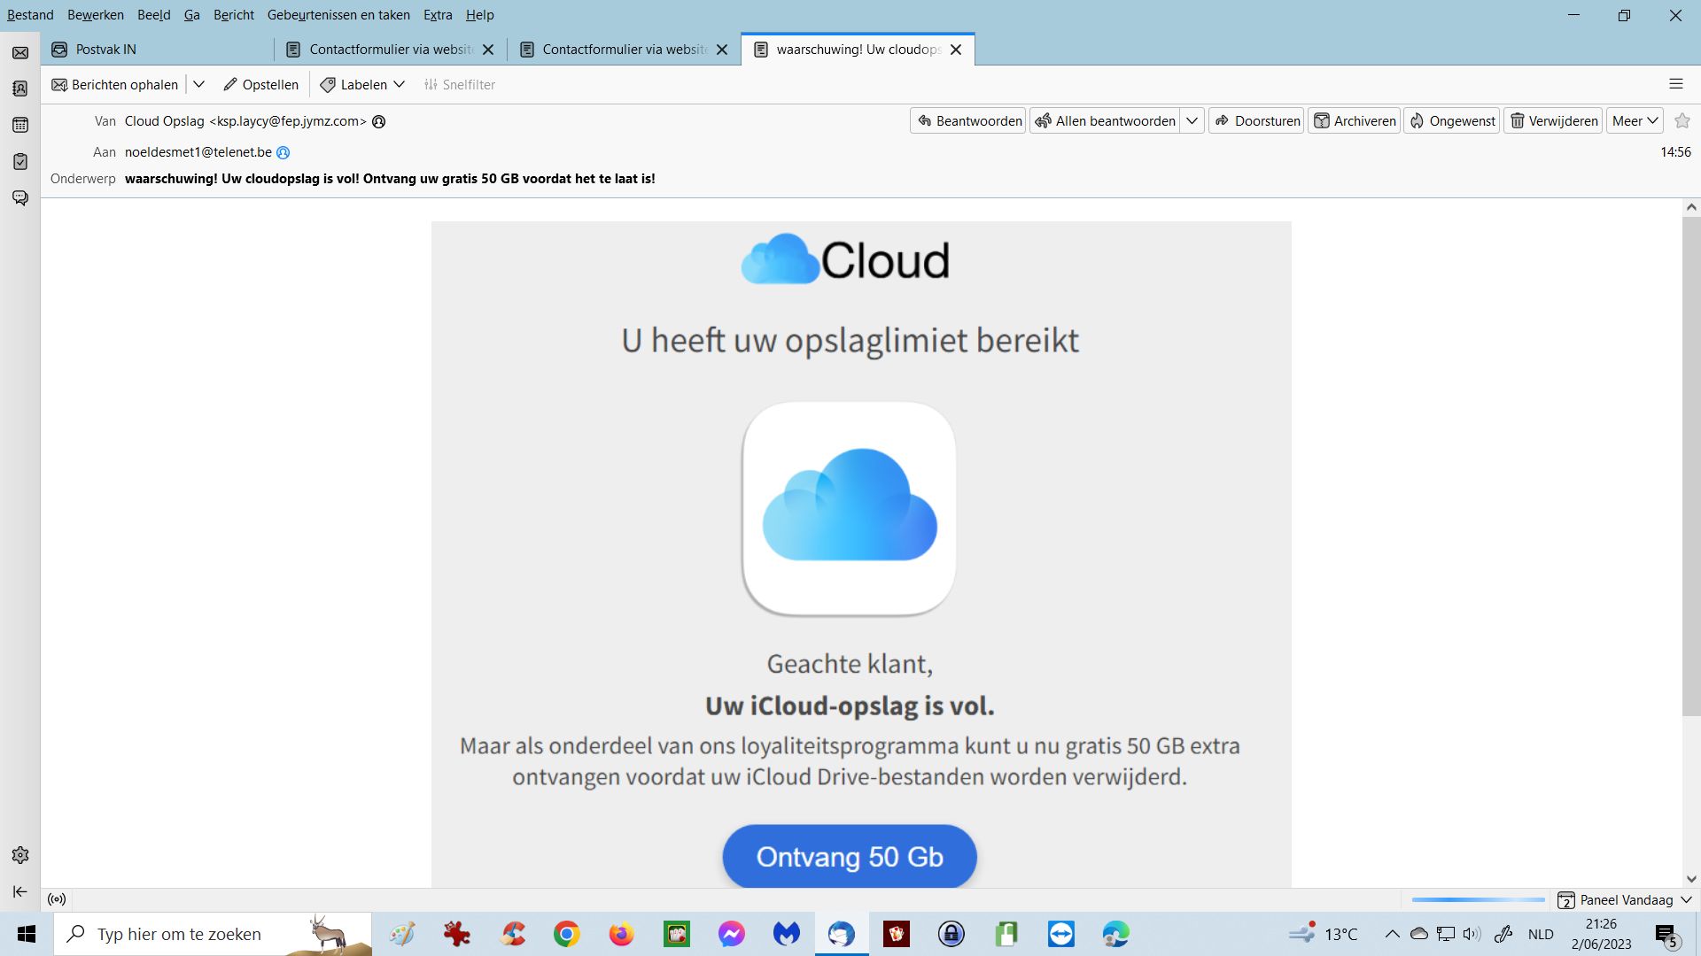Open the Address Book sidebar icon
The height and width of the screenshot is (956, 1701).
pos(20,89)
